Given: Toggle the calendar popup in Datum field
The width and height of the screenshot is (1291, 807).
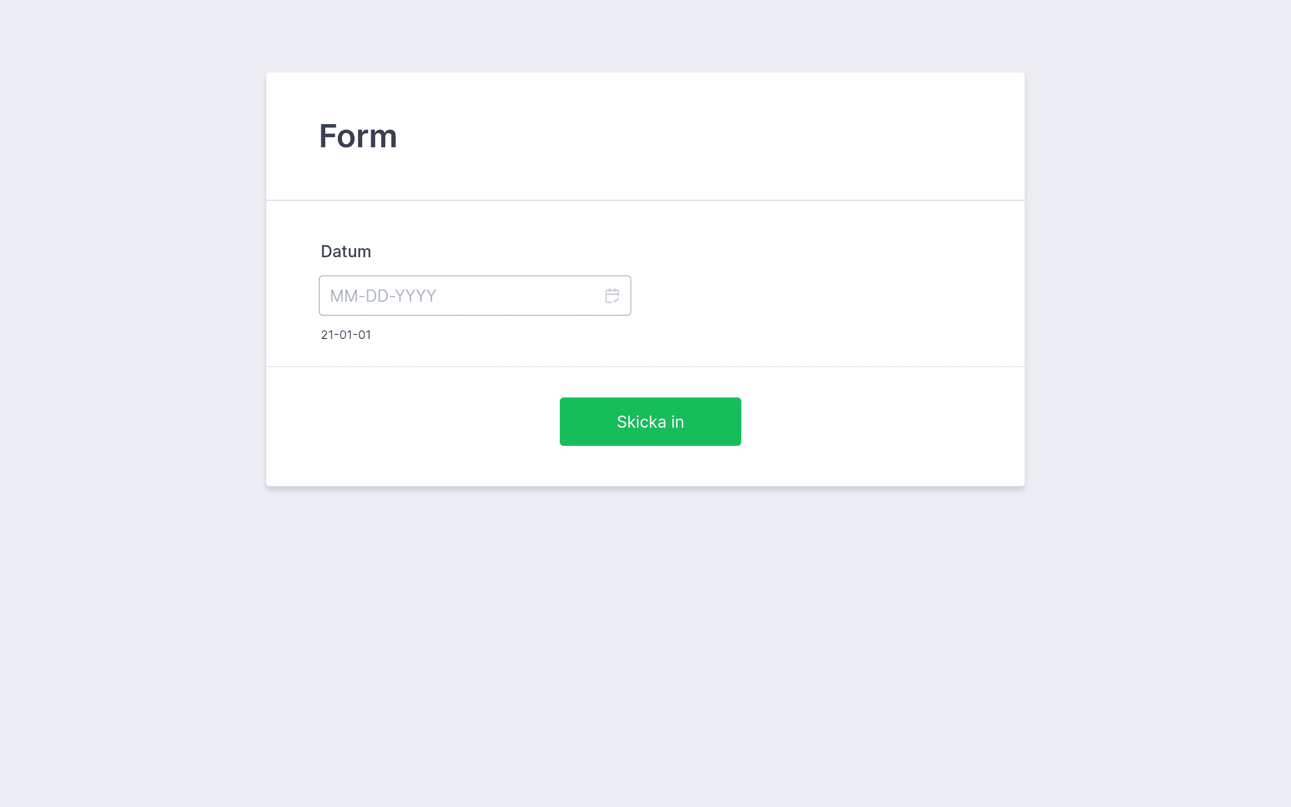Looking at the screenshot, I should click(612, 296).
